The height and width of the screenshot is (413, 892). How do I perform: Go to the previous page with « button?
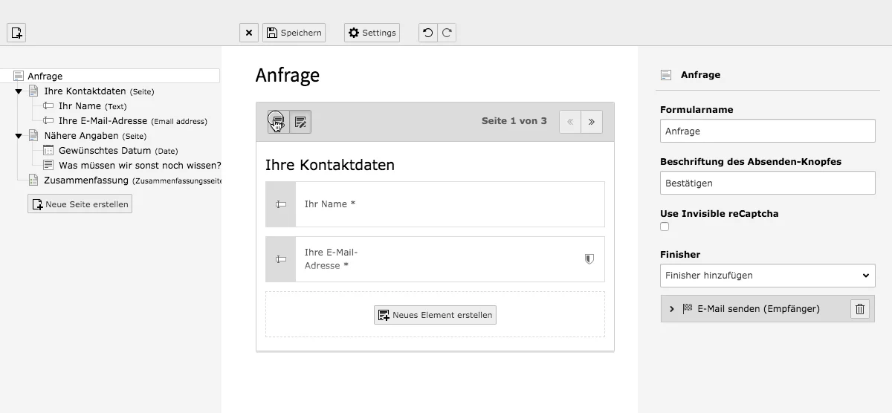[570, 122]
